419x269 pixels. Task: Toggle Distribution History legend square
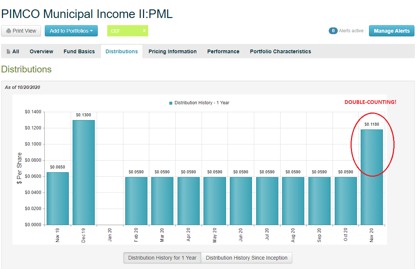(x=171, y=103)
